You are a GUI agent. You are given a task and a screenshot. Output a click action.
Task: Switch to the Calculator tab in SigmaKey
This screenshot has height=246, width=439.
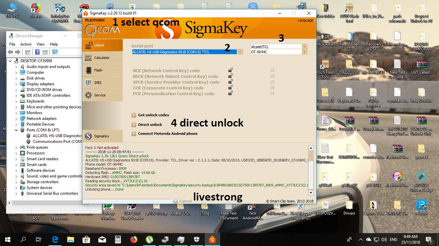102,58
